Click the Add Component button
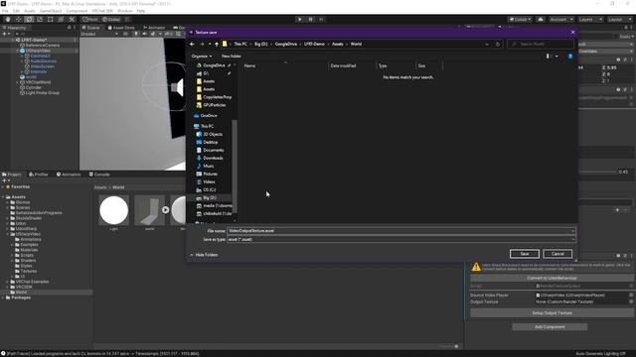 (550, 327)
